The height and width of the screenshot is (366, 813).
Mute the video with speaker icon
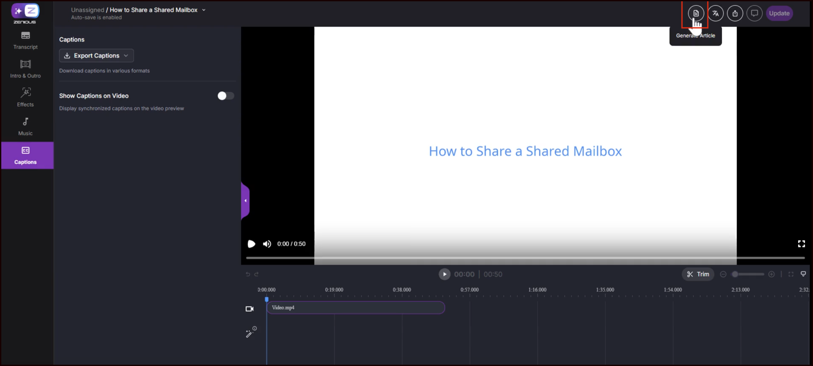click(267, 244)
